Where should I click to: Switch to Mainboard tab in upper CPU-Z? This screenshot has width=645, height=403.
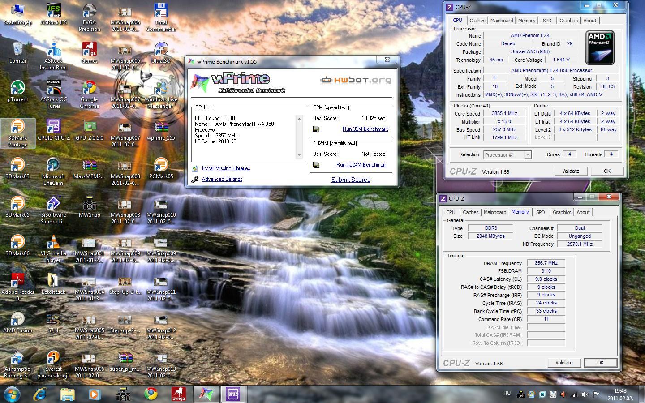click(502, 21)
